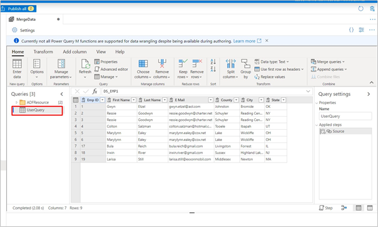Viewport: 378px width, 227px height.
Task: Sort descending Z to A
Action: [x=213, y=70]
